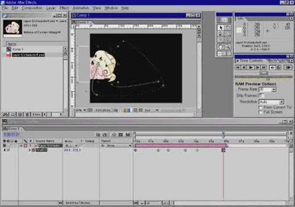This screenshot has height=207, width=295.
Task: Toggle the Motion Blur M button in timeline
Action: (x=127, y=135)
